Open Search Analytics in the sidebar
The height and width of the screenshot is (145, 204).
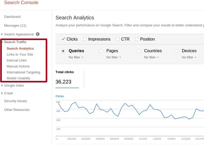pyautogui.click(x=20, y=49)
